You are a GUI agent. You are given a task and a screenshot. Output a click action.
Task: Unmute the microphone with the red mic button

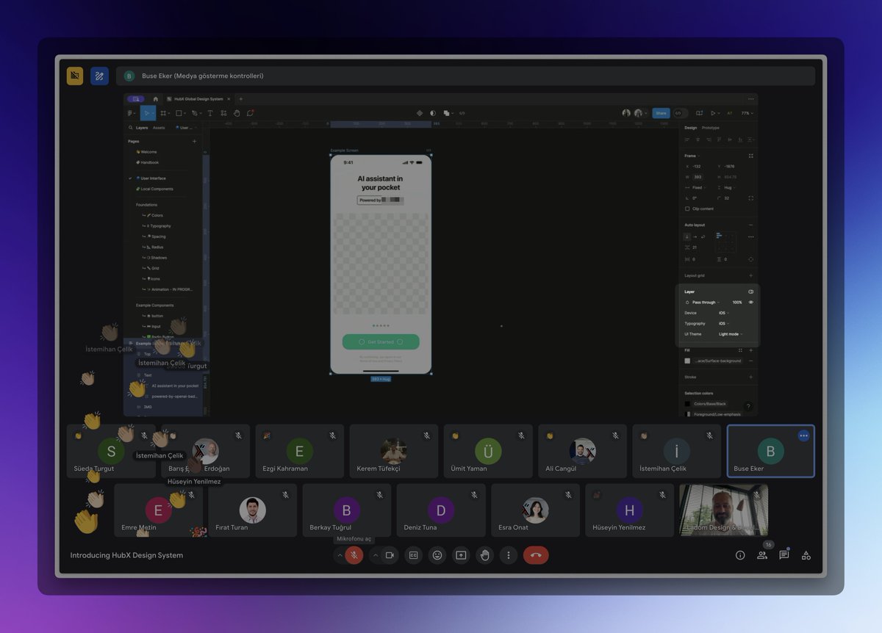[354, 555]
